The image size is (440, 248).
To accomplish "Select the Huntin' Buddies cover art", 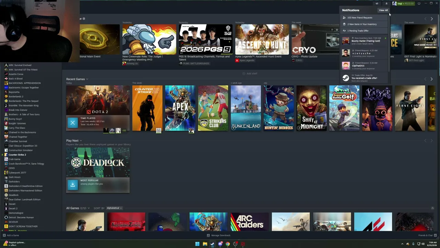I will (x=278, y=108).
